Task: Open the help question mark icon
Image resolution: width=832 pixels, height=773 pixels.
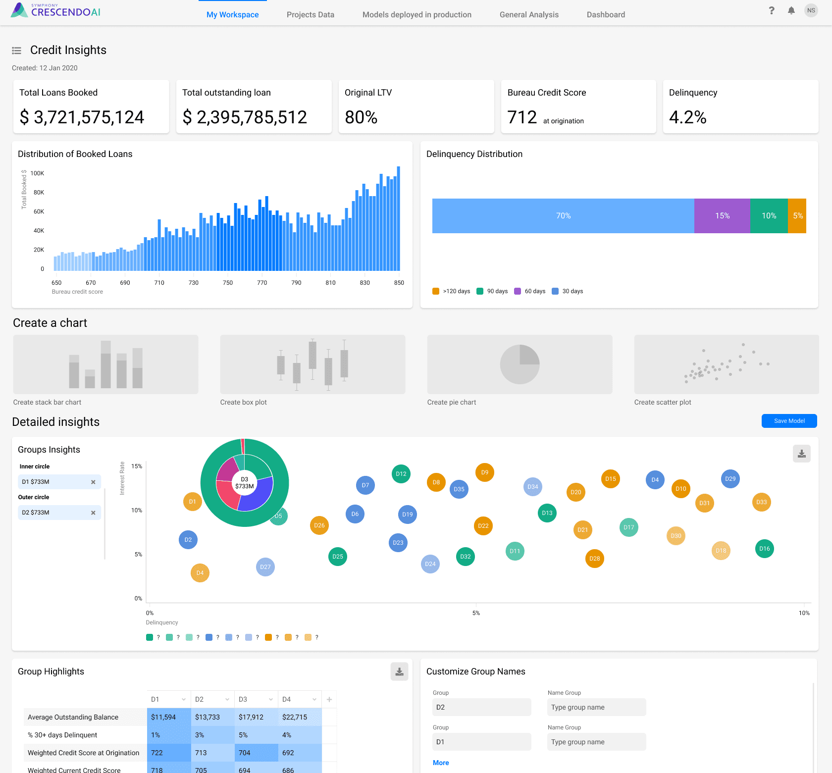Action: (x=772, y=10)
